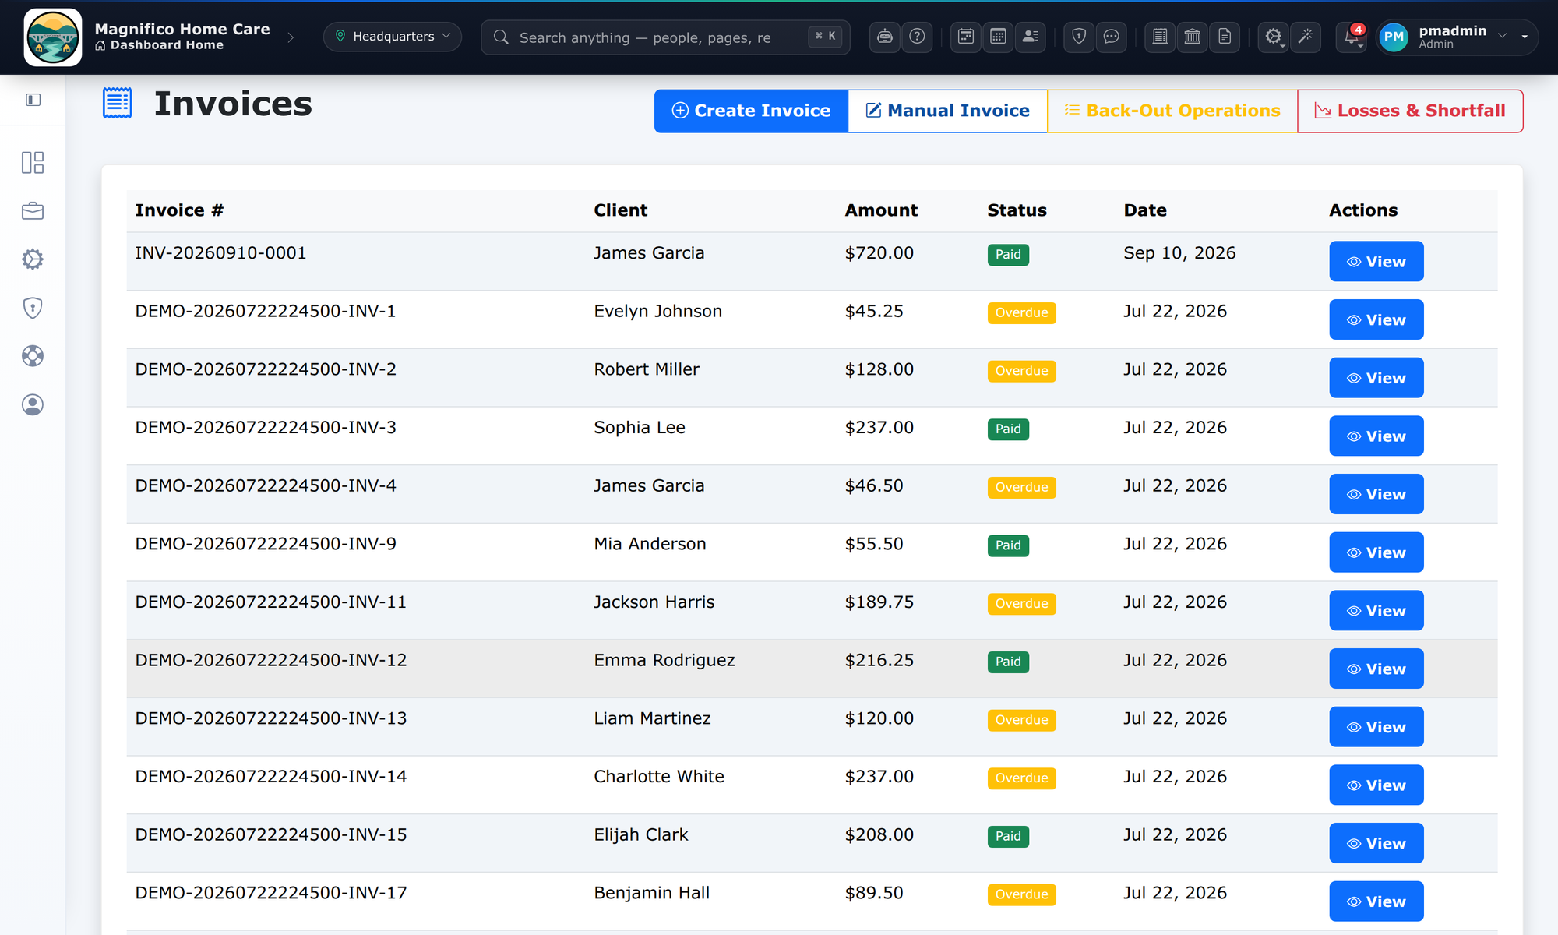
Task: Click invoice number DEMO-20260722224500-INV-14
Action: (x=271, y=777)
